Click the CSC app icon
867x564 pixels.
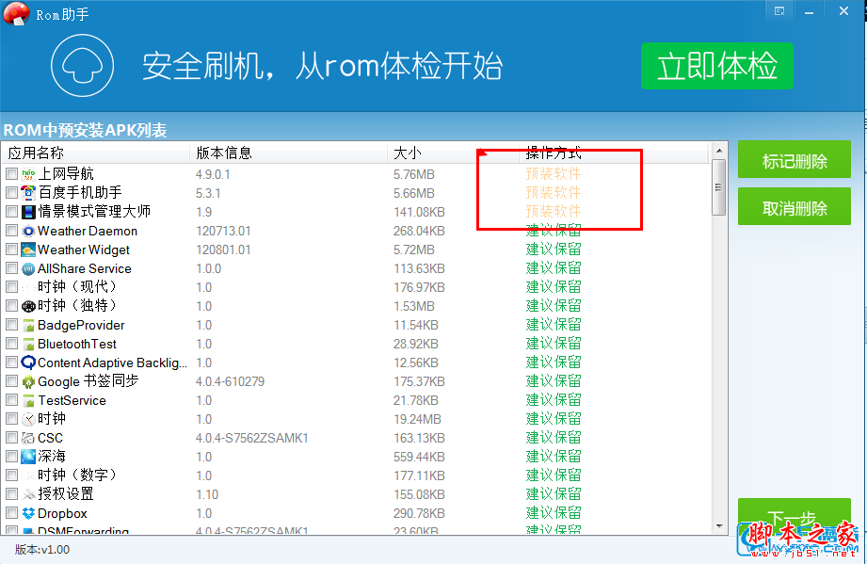pyautogui.click(x=28, y=438)
